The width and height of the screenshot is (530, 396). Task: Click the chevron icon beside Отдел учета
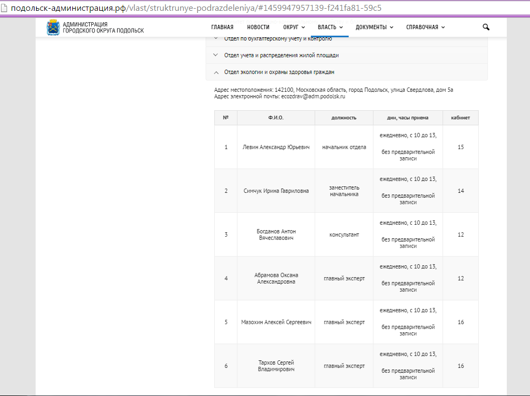216,55
